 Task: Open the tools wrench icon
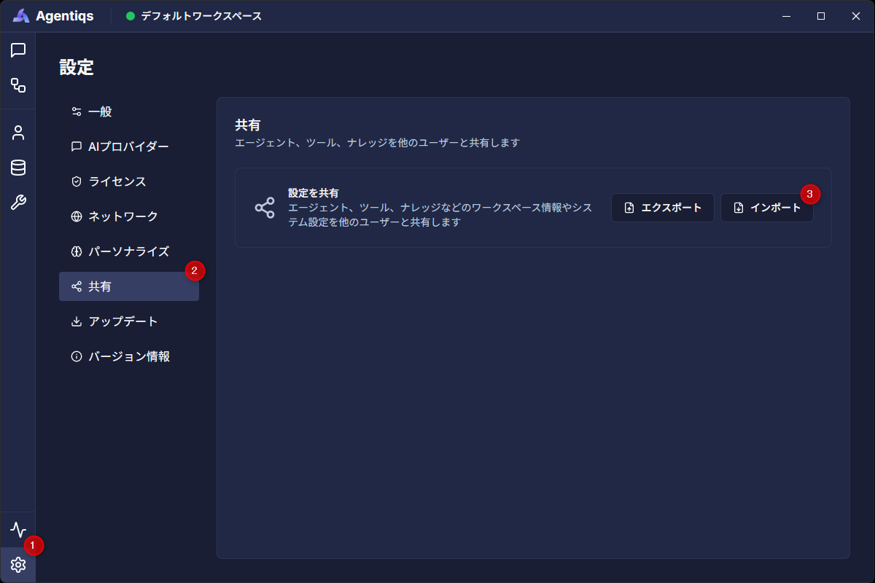tap(18, 203)
